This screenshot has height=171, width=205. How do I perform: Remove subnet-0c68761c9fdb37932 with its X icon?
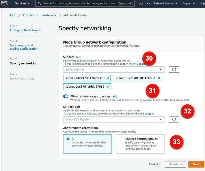point(108,87)
